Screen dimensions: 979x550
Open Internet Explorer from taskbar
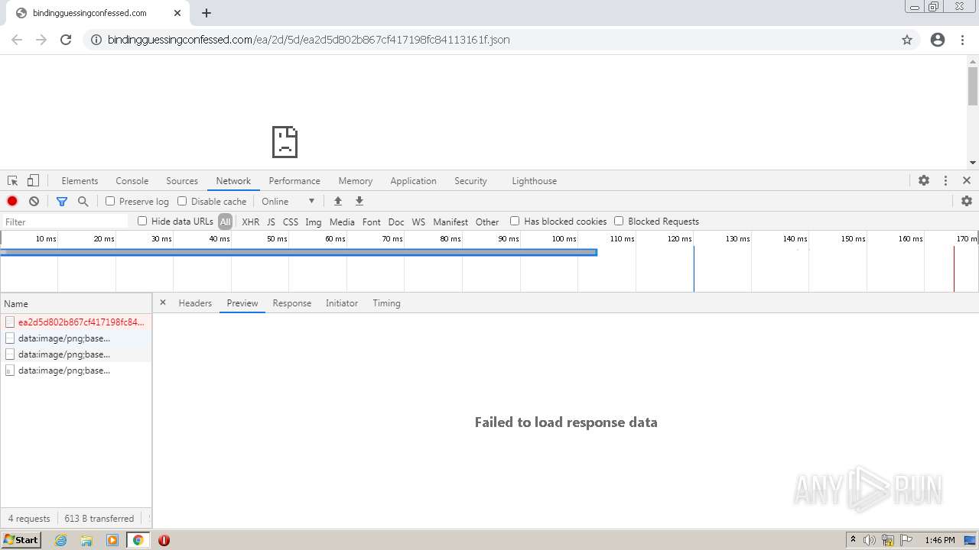click(60, 540)
